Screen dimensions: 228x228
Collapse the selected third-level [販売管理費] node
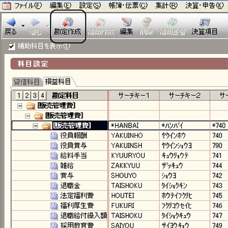point(35,126)
